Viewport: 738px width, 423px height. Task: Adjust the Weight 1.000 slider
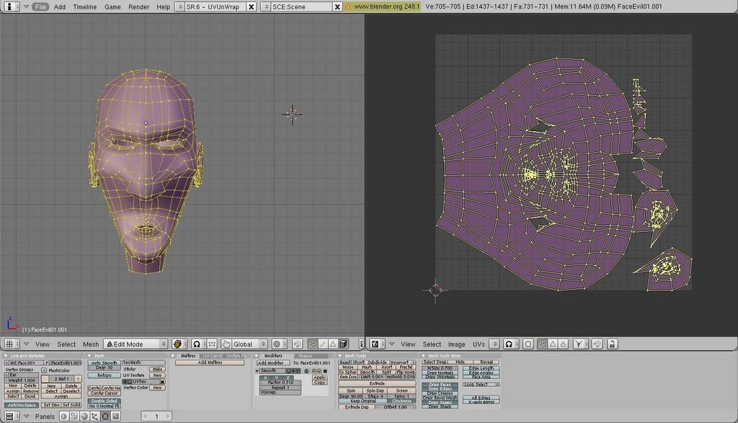click(22, 380)
